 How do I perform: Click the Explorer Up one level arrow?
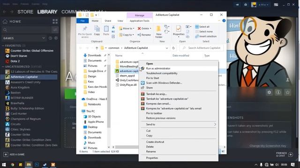(97, 48)
